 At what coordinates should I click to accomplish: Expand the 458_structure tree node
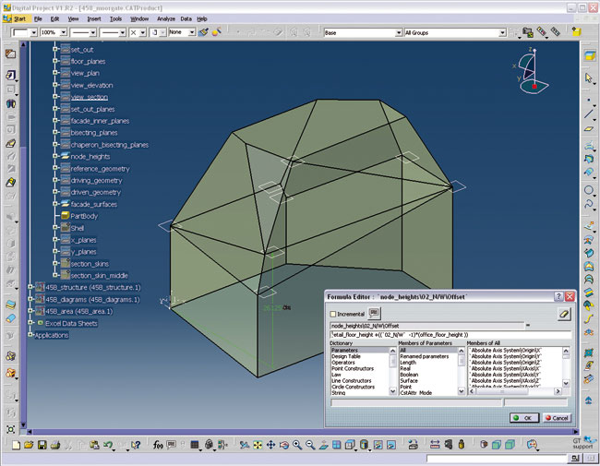coord(30,287)
